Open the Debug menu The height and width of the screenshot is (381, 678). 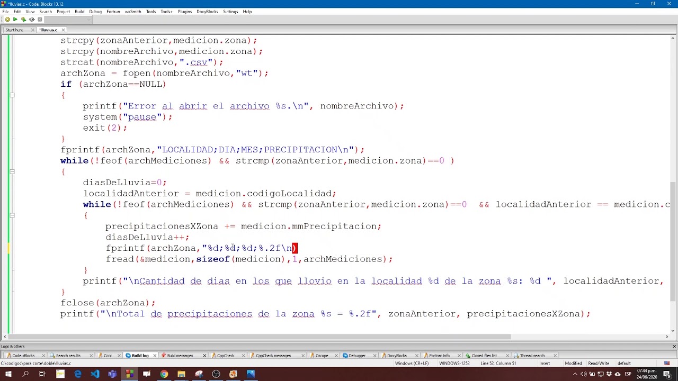[95, 12]
